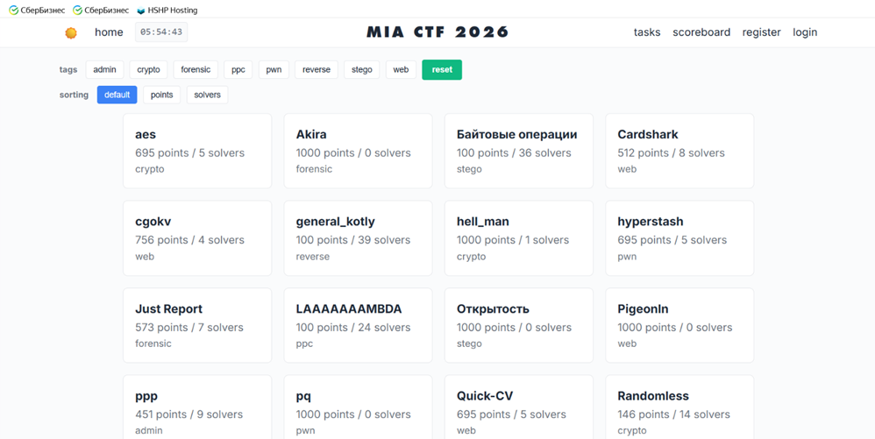The width and height of the screenshot is (875, 439).
Task: Open tasks page in navigation
Action: tap(647, 32)
